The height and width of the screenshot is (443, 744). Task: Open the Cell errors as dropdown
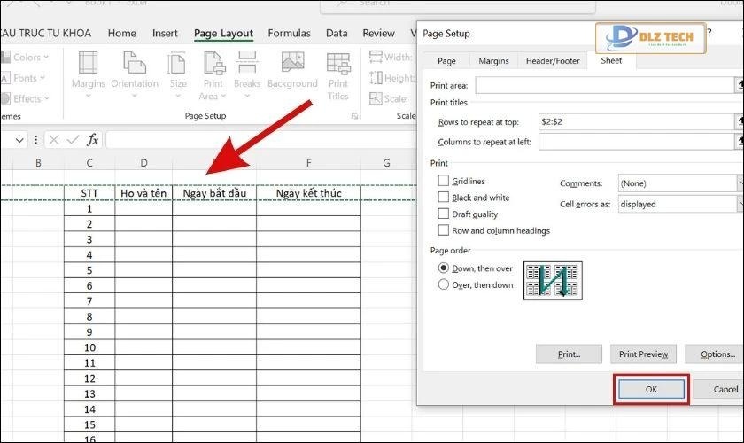678,204
